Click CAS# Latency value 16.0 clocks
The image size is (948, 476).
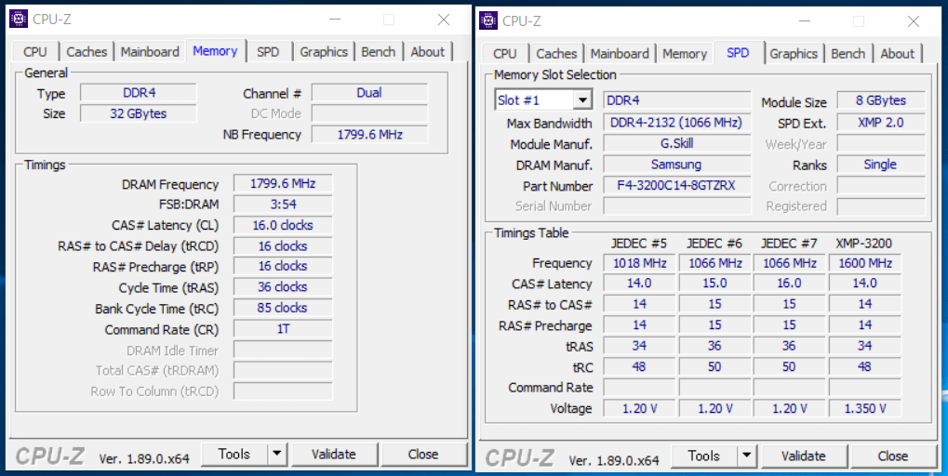click(x=283, y=225)
